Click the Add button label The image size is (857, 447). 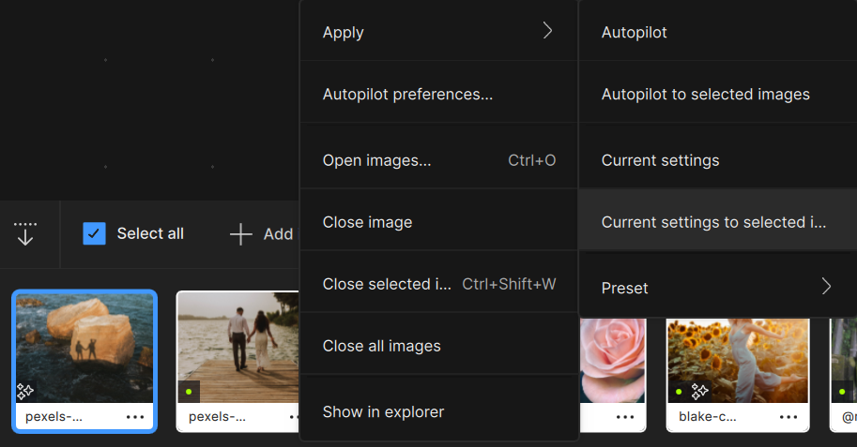[278, 234]
